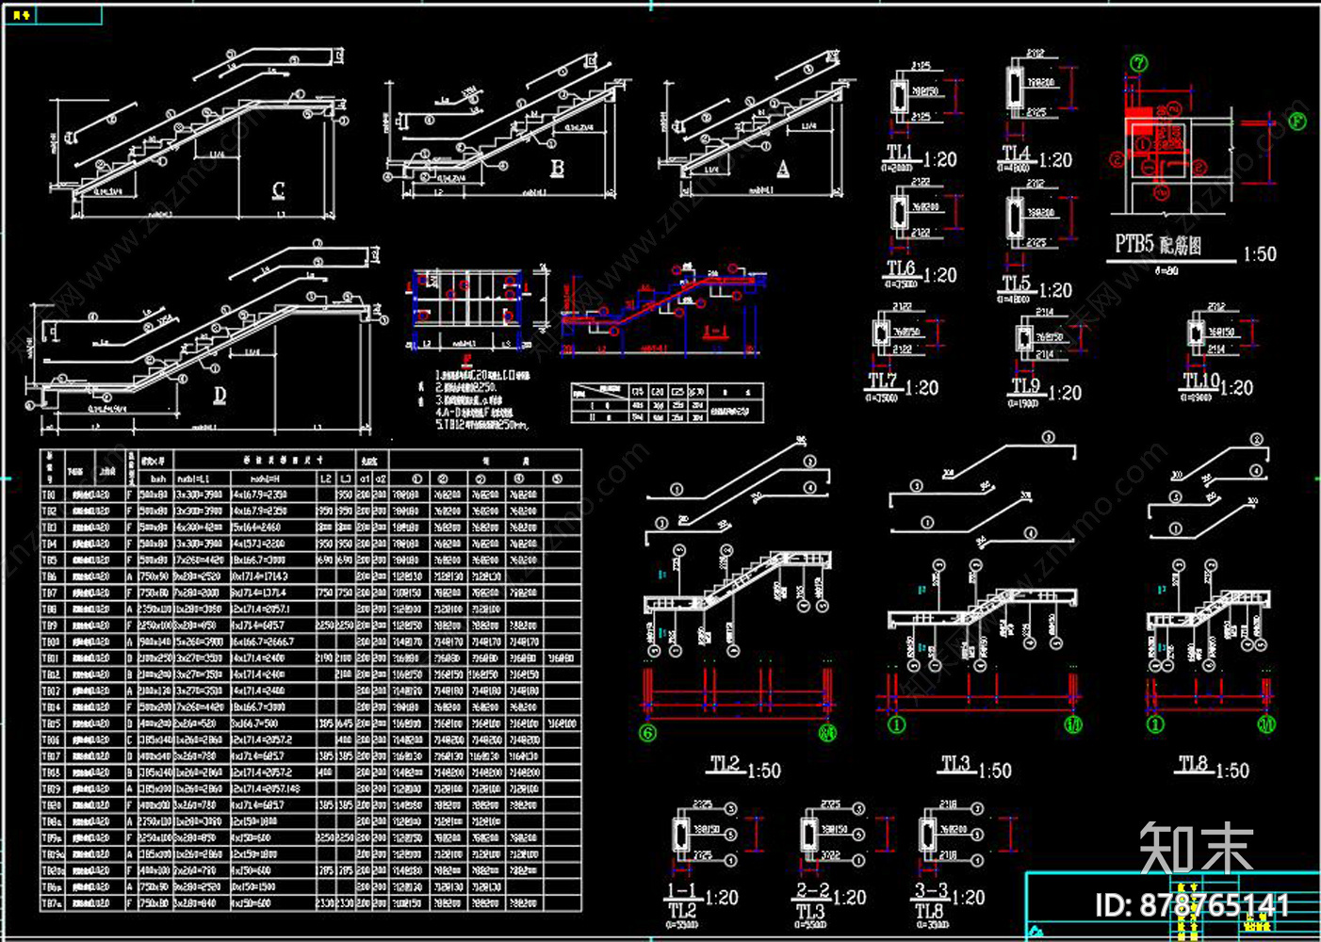Click circled 5 header in schedule table
The height and width of the screenshot is (942, 1321).
click(557, 479)
